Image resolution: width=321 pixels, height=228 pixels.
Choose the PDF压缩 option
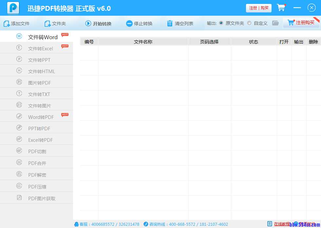pyautogui.click(x=37, y=186)
